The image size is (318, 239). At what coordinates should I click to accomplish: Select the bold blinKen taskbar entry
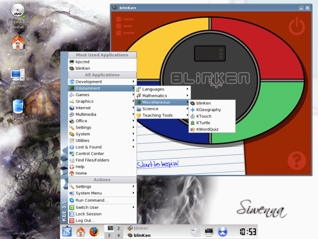(x=139, y=235)
